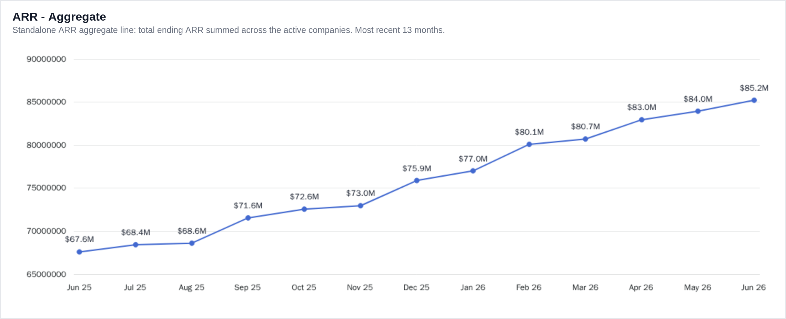Click the "$83.0M" value label
The image size is (786, 319).
point(642,107)
